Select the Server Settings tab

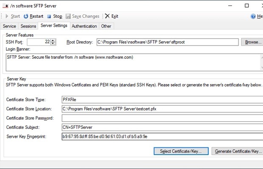coord(54,25)
